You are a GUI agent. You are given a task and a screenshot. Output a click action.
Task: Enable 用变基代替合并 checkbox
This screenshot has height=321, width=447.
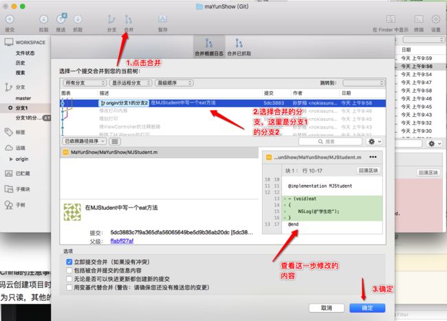[x=69, y=287]
